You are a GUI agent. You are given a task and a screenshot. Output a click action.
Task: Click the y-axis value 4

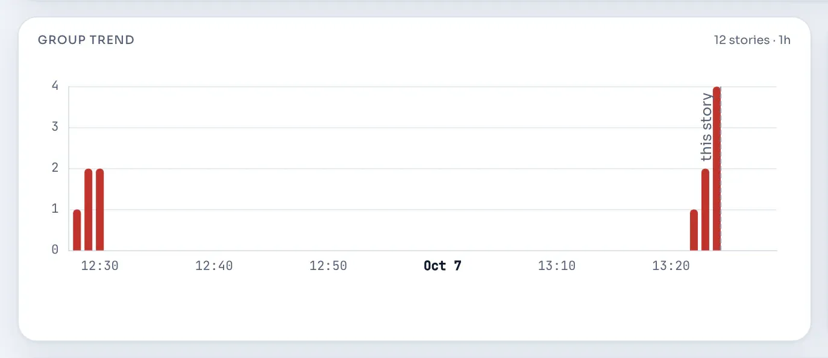pyautogui.click(x=55, y=86)
